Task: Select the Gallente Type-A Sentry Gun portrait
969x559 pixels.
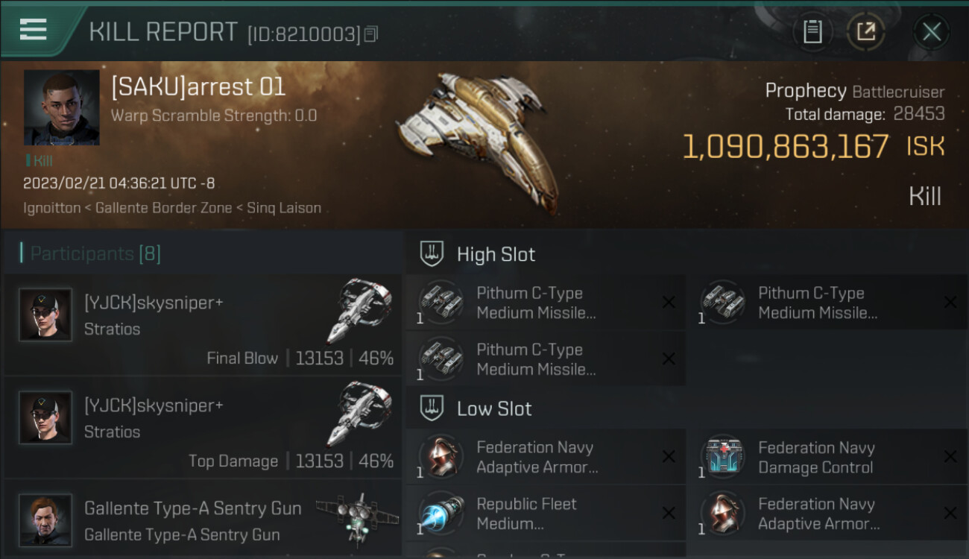Action: pyautogui.click(x=45, y=519)
